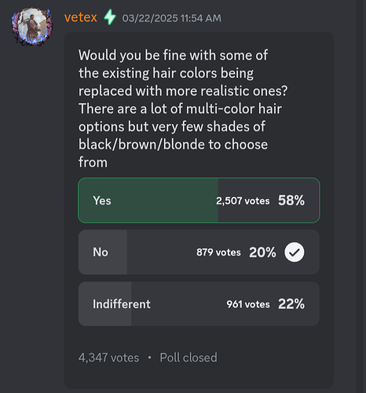The width and height of the screenshot is (366, 393).
Task: Click the 22% result percentage
Action: point(291,304)
